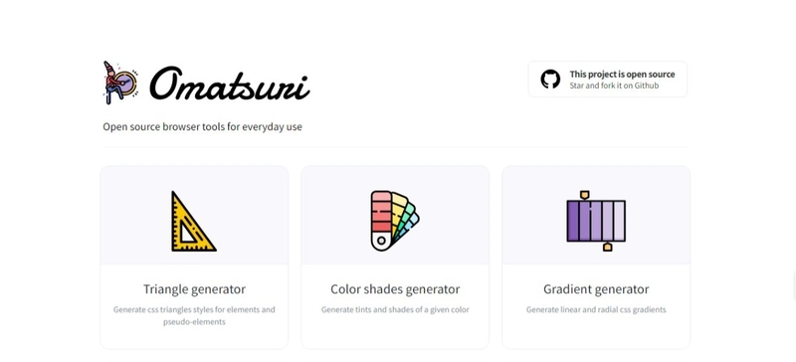Open the Triangle generator title
The width and height of the screenshot is (796, 362).
click(194, 289)
